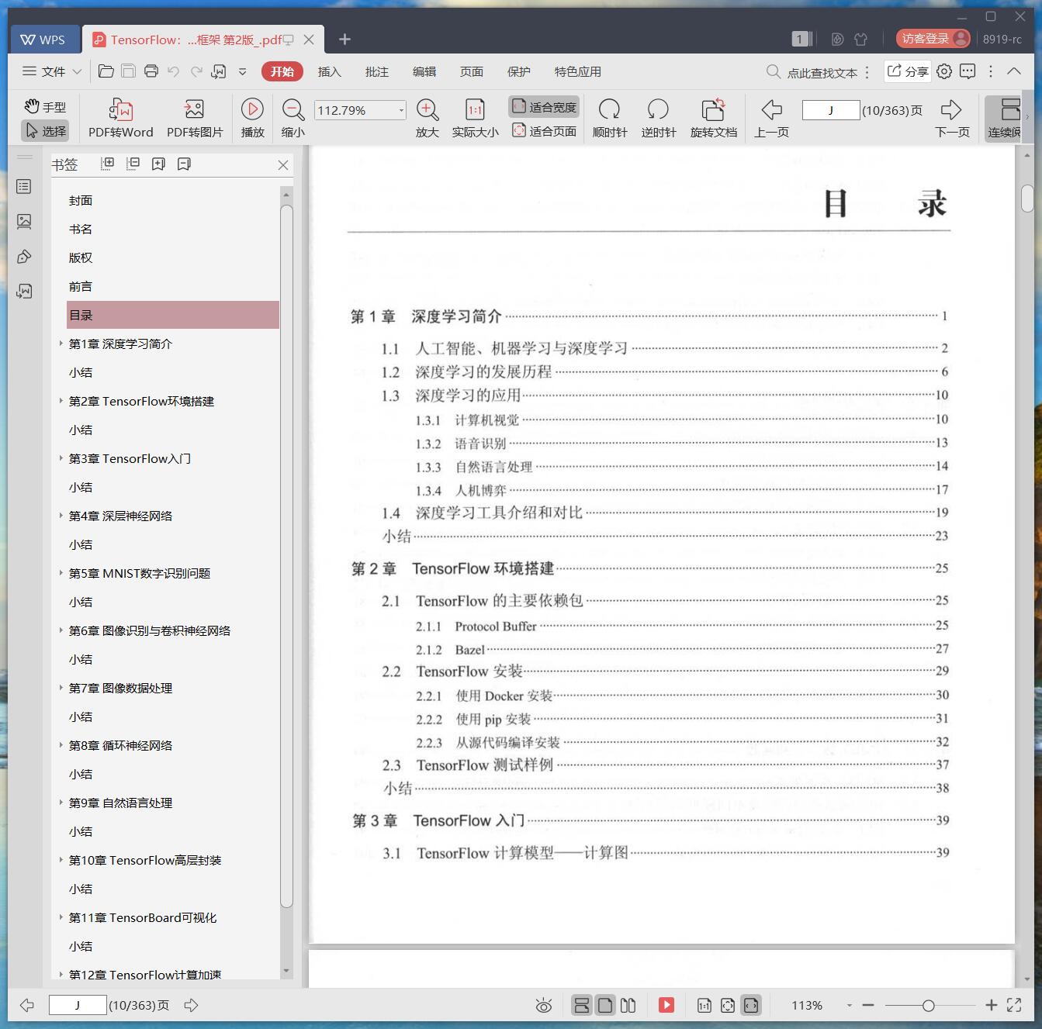Toggle eye-protection mode icon in status bar
The height and width of the screenshot is (1029, 1042).
544,1006
